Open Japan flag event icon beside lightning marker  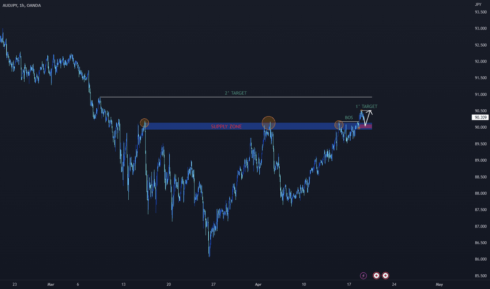tap(376, 275)
